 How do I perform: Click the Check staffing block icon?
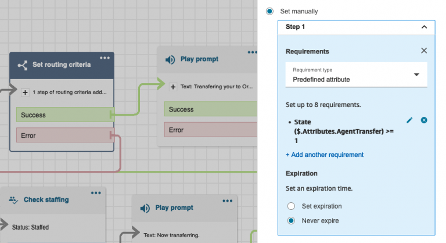(13, 199)
